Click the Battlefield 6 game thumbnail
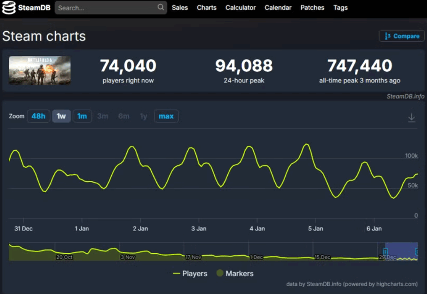The width and height of the screenshot is (427, 294). point(40,70)
